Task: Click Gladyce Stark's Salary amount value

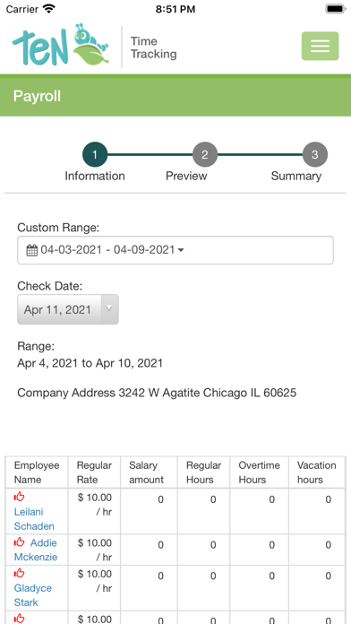Action: pyautogui.click(x=160, y=576)
